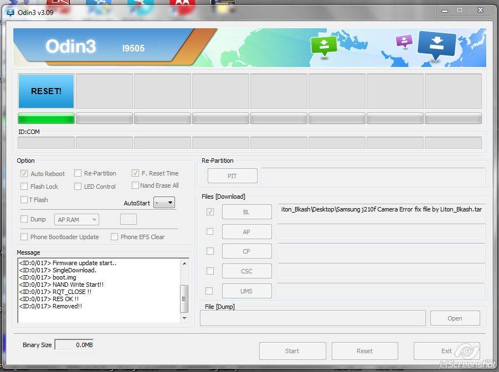Open the AP RAM dump mode dropdown

(76, 220)
